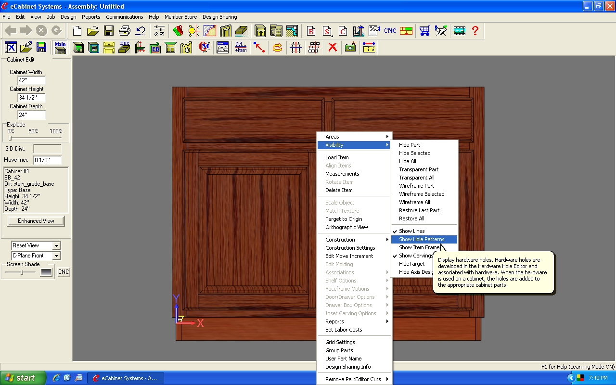The image size is (616, 385).
Task: Click the Main cabinet icon
Action: (x=60, y=47)
